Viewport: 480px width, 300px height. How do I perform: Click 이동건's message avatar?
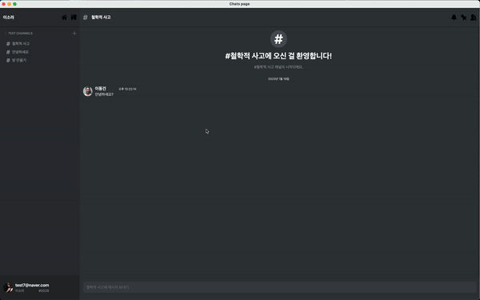(x=87, y=91)
